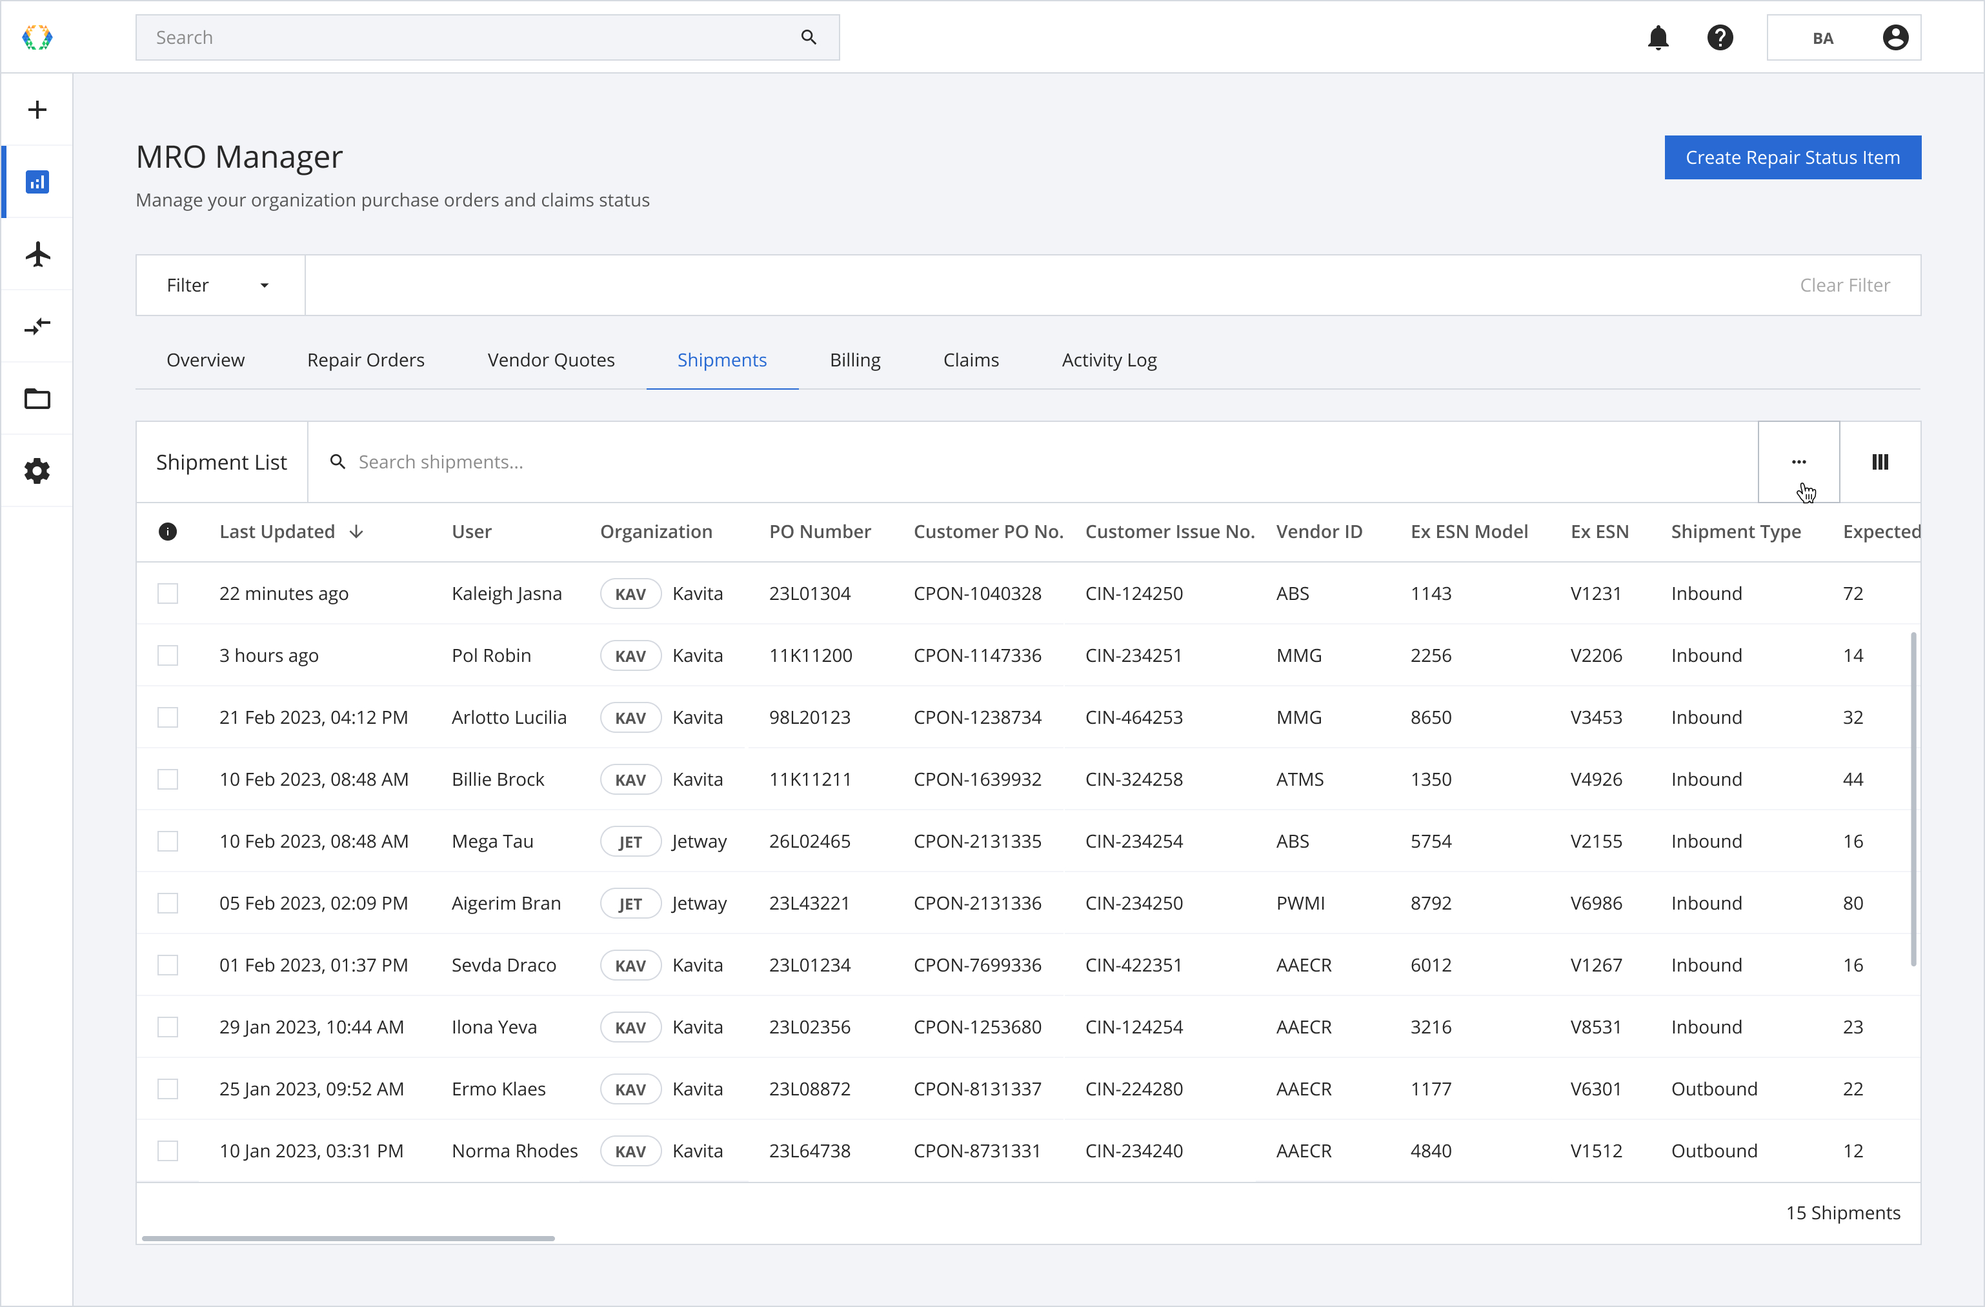
Task: Click the user account avatar icon
Action: click(1895, 37)
